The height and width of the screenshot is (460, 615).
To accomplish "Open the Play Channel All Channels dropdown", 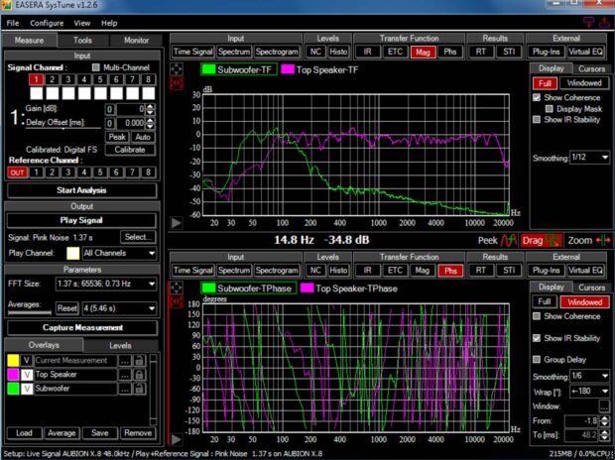I will [x=119, y=254].
